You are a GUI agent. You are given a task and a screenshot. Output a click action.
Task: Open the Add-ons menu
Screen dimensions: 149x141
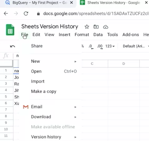131,35
